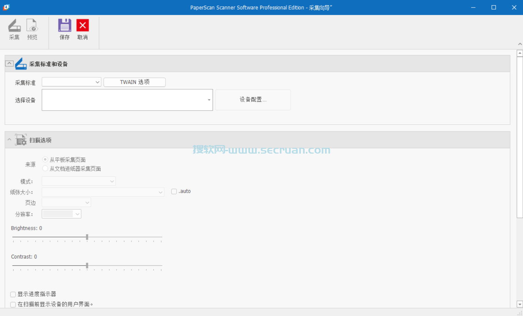The image size is (523, 316).
Task: Click the vertical scrollbar thumb
Action: (x=520, y=137)
